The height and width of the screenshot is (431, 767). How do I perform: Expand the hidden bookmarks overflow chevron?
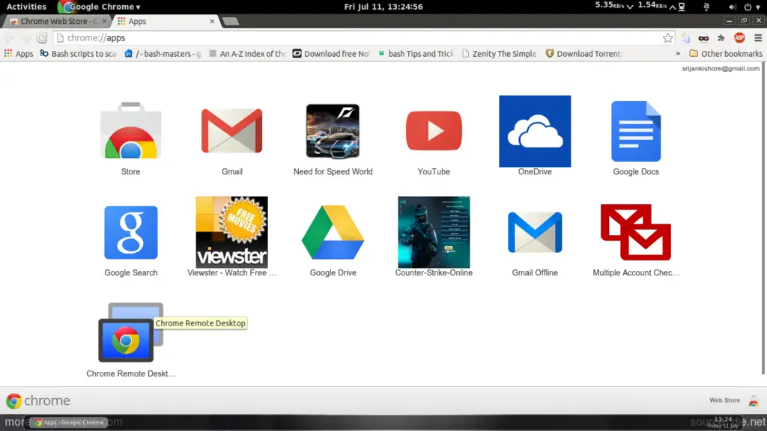click(679, 54)
